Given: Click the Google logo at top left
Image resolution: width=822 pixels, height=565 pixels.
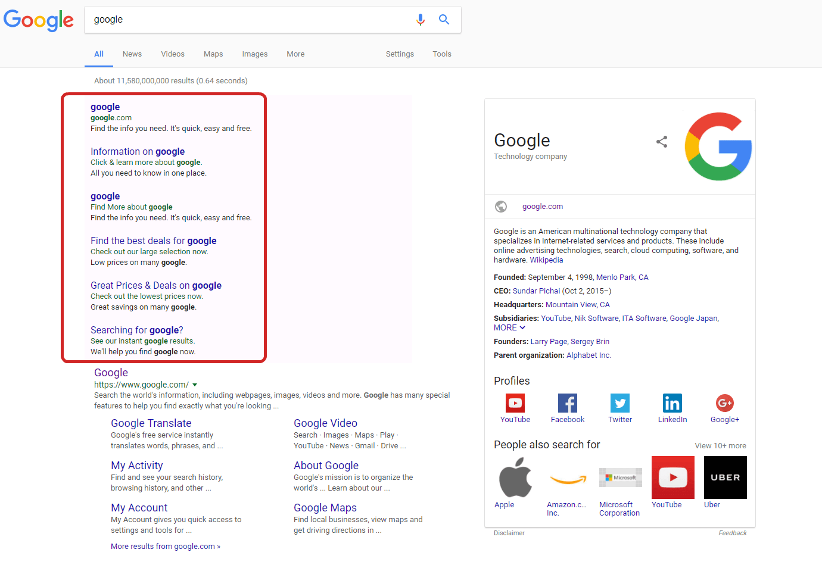Looking at the screenshot, I should [x=39, y=20].
